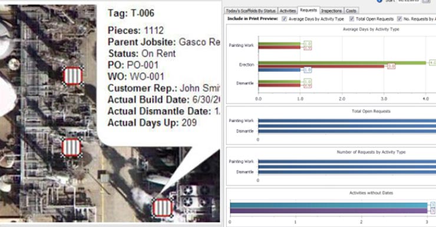This screenshot has width=436, height=227.
Task: Switch to the Inspections tab
Action: pos(332,11)
